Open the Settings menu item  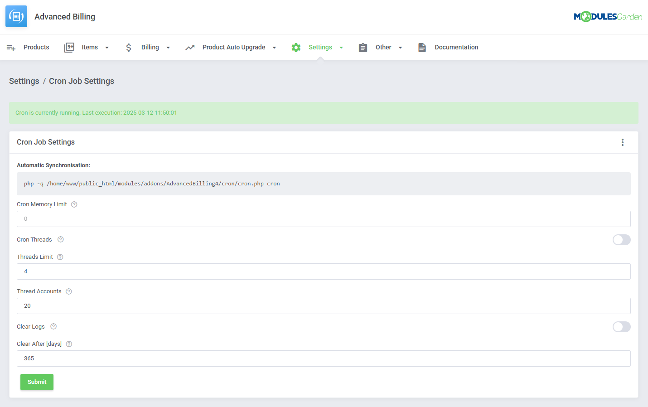tap(320, 47)
